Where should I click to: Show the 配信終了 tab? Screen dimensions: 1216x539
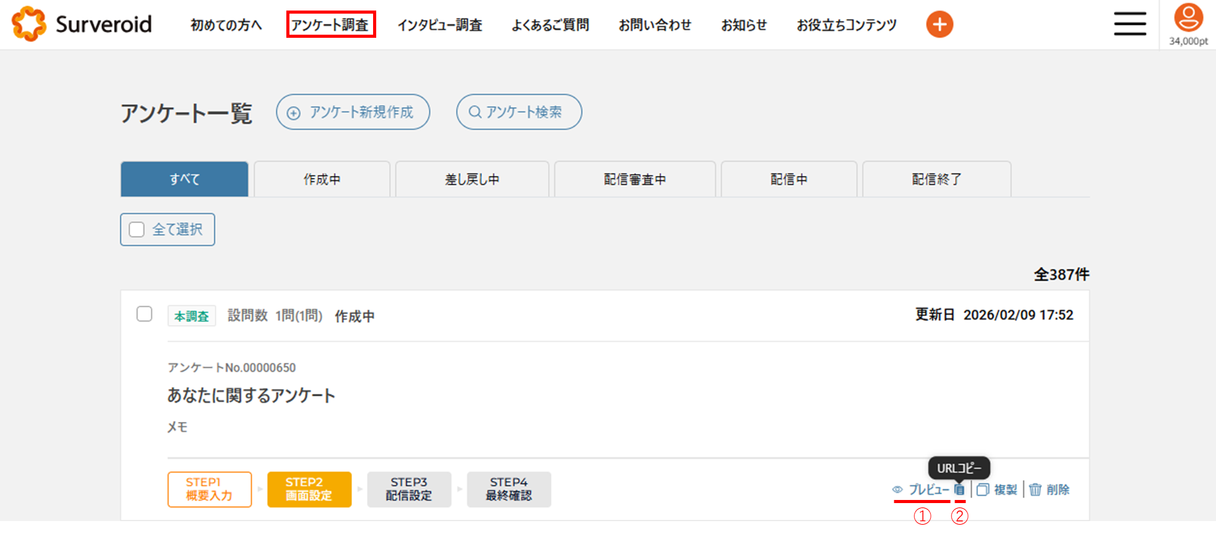(x=936, y=180)
